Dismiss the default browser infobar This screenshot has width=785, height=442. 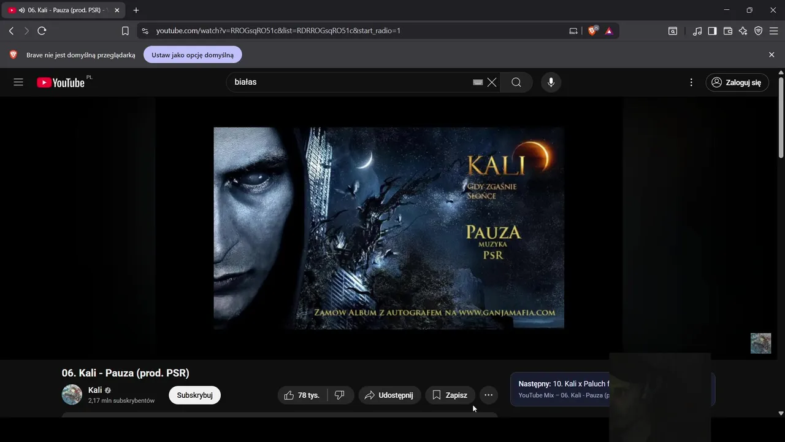(x=772, y=55)
